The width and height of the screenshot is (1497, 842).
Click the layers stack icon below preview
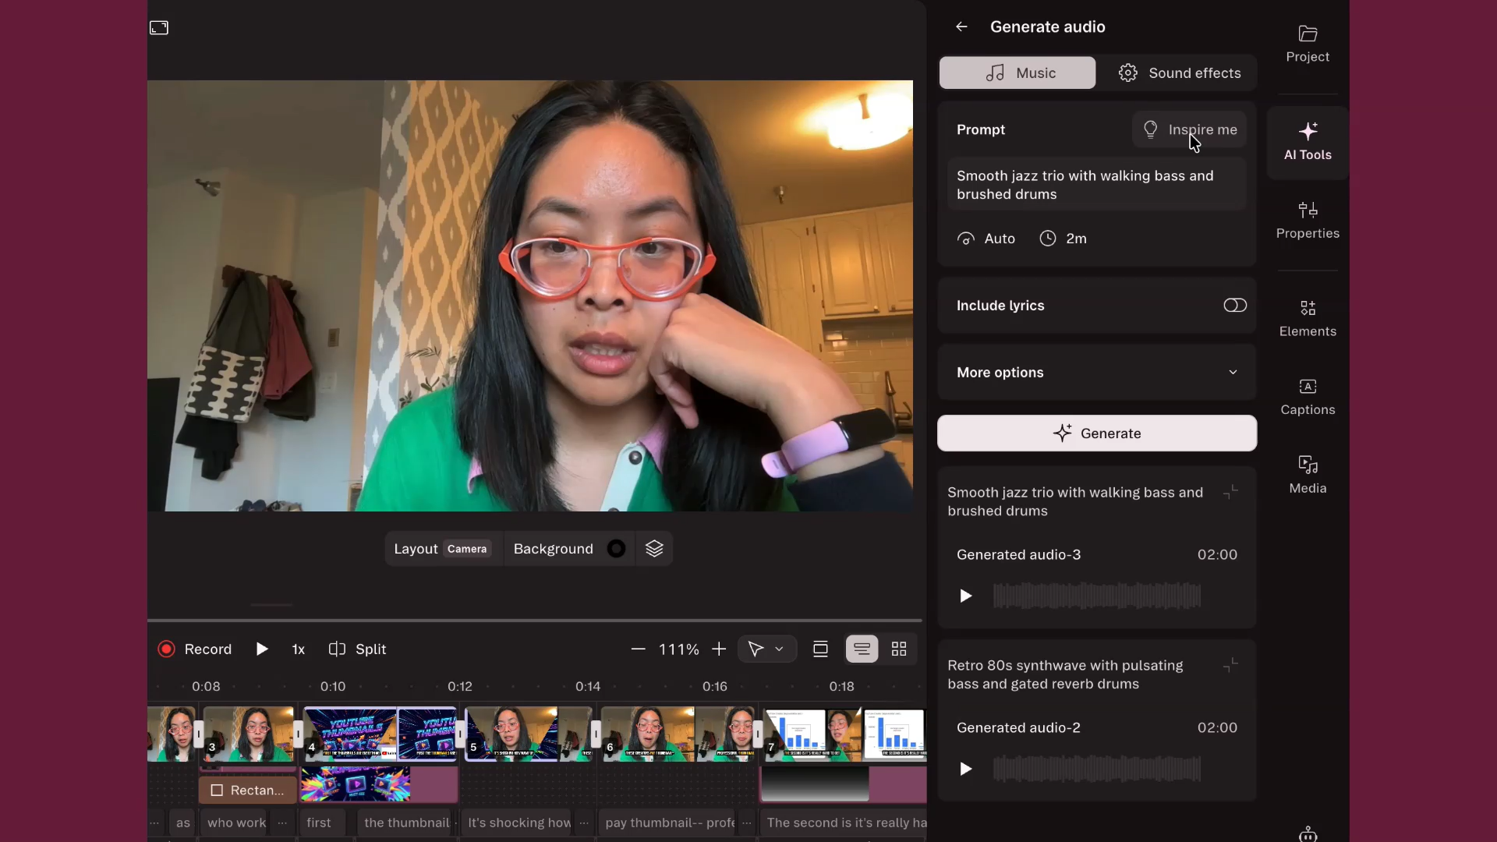coord(654,549)
